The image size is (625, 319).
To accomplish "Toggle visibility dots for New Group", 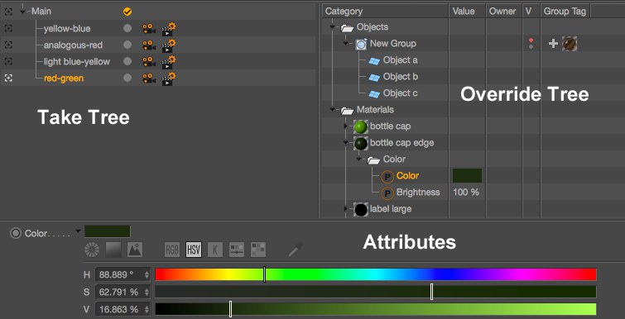I will pyautogui.click(x=531, y=43).
